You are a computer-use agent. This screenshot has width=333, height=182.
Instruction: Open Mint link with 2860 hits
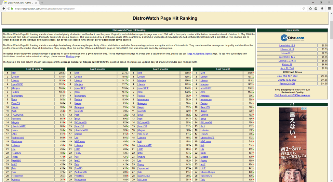14,73
